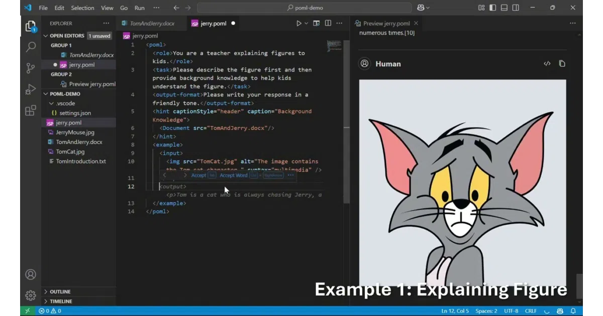Open the View menu
603x316 pixels.
click(x=107, y=8)
